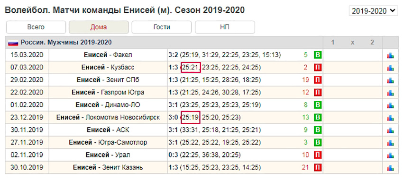403x180 pixels.
Task: Switch to the Гости tab
Action: pyautogui.click(x=162, y=27)
